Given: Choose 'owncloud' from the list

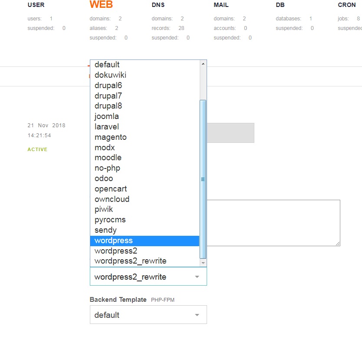Looking at the screenshot, I should [x=145, y=199].
